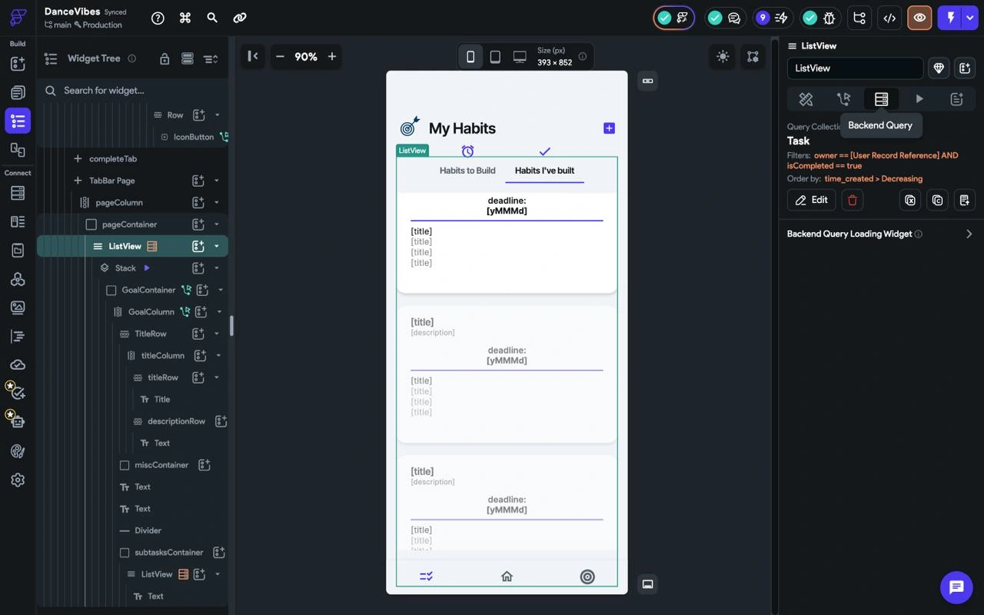The image size is (984, 615).
Task: Click the Edit query button
Action: (812, 200)
